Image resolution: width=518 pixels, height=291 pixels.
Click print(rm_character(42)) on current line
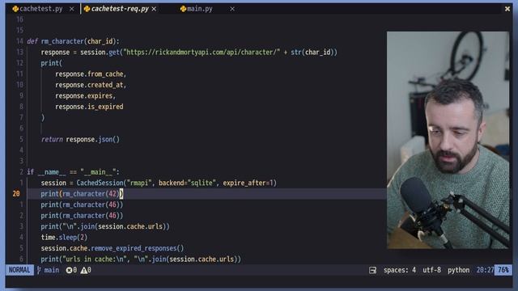(x=82, y=194)
